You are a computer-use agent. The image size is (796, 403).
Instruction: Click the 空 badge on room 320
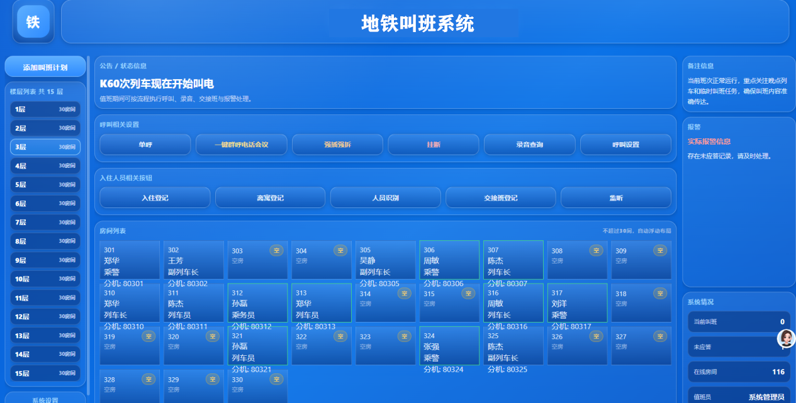[x=213, y=336]
